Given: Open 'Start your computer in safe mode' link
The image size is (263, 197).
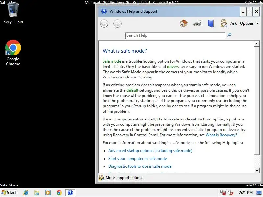Looking at the screenshot, I should 137,159.
